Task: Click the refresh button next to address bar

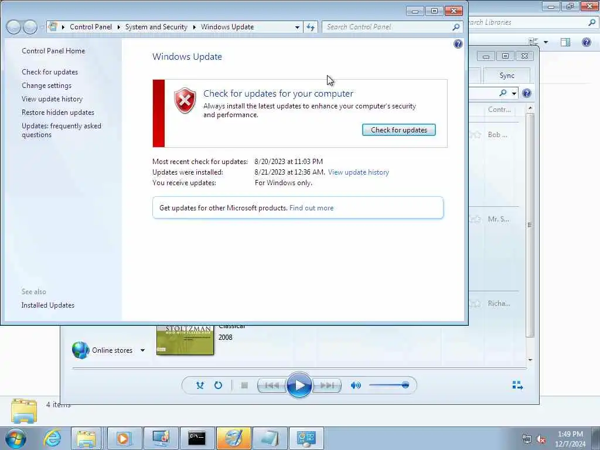Action: coord(311,27)
